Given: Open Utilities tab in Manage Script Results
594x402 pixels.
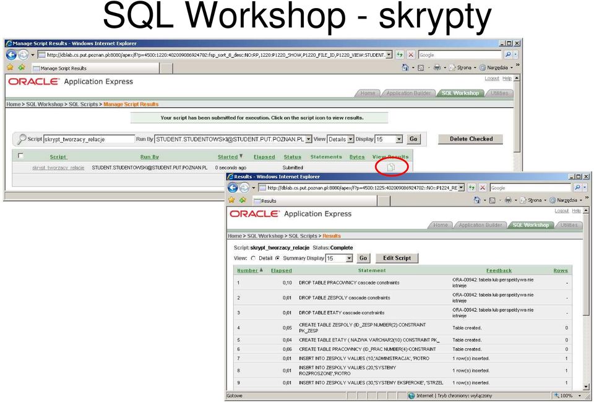Looking at the screenshot, I should 499,93.
